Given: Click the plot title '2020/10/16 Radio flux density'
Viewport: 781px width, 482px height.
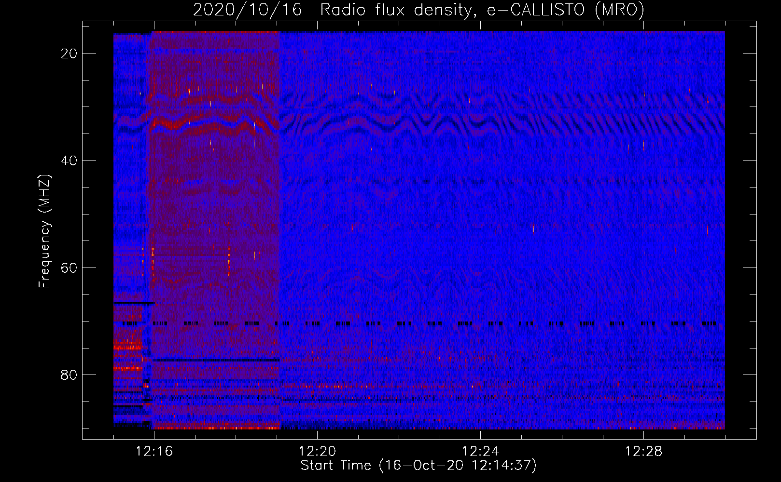Looking at the screenshot, I should 418,10.
